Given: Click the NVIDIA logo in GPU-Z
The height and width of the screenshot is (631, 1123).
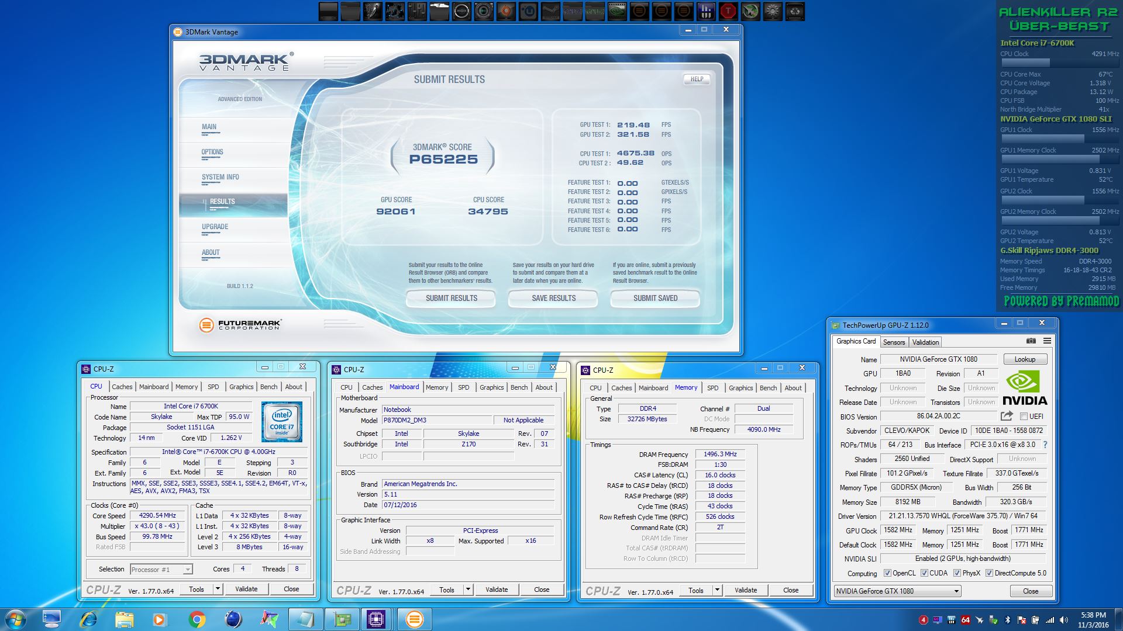Looking at the screenshot, I should point(1024,387).
